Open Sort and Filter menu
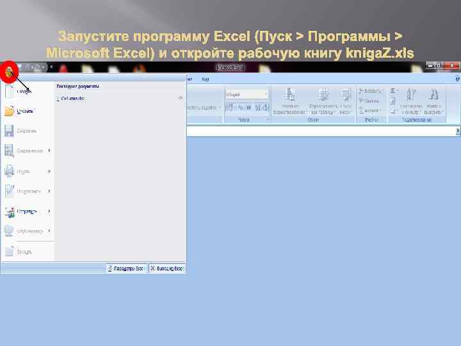461x346 pixels. [411, 101]
